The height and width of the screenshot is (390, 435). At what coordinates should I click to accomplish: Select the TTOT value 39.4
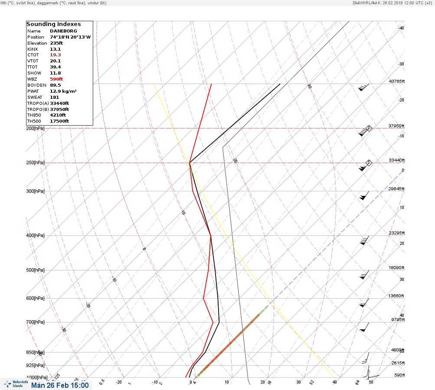(55, 67)
